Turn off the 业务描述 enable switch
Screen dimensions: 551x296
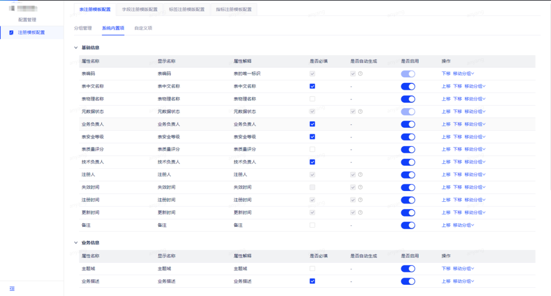tap(408, 281)
